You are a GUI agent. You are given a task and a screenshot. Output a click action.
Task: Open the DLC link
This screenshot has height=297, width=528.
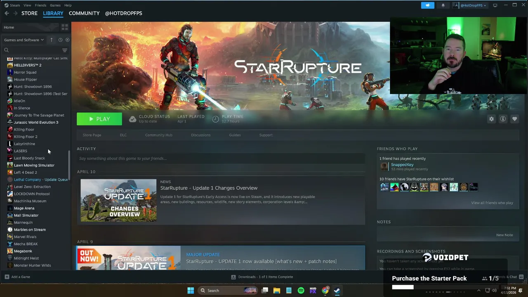coord(123,135)
